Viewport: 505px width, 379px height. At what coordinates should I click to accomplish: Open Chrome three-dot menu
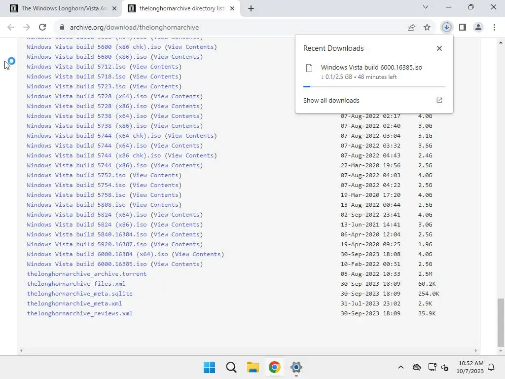(494, 28)
